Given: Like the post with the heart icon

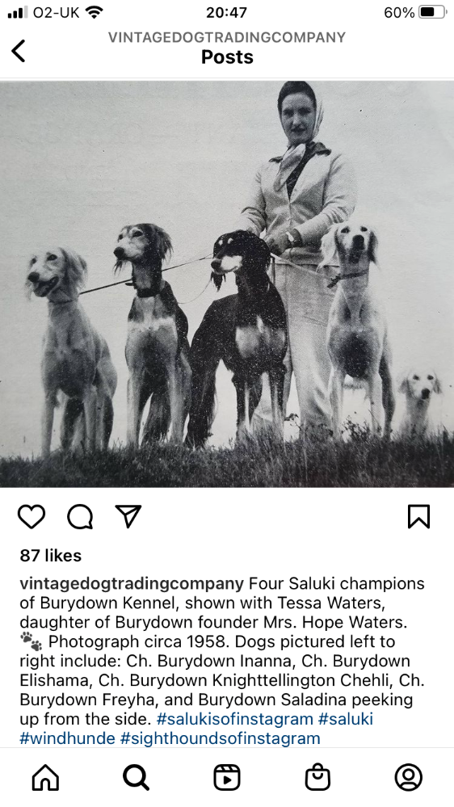Looking at the screenshot, I should [x=32, y=516].
